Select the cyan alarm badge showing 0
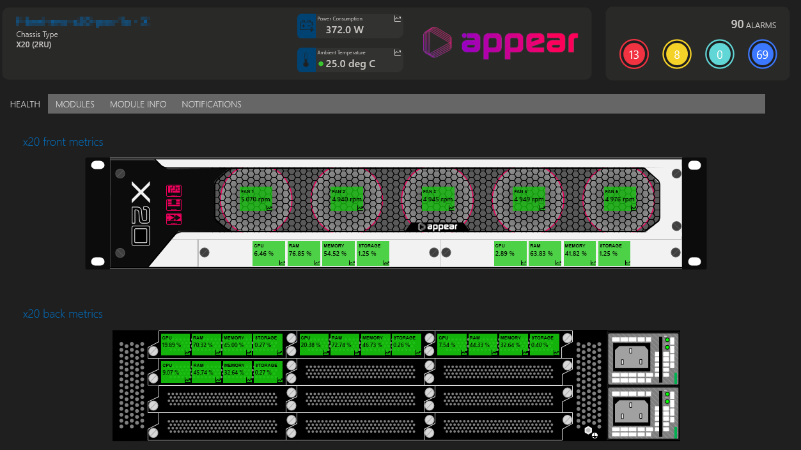The height and width of the screenshot is (450, 801). pyautogui.click(x=719, y=55)
